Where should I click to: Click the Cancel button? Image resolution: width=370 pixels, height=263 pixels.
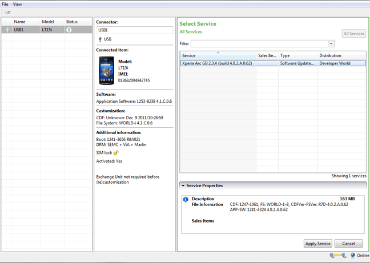[349, 244]
